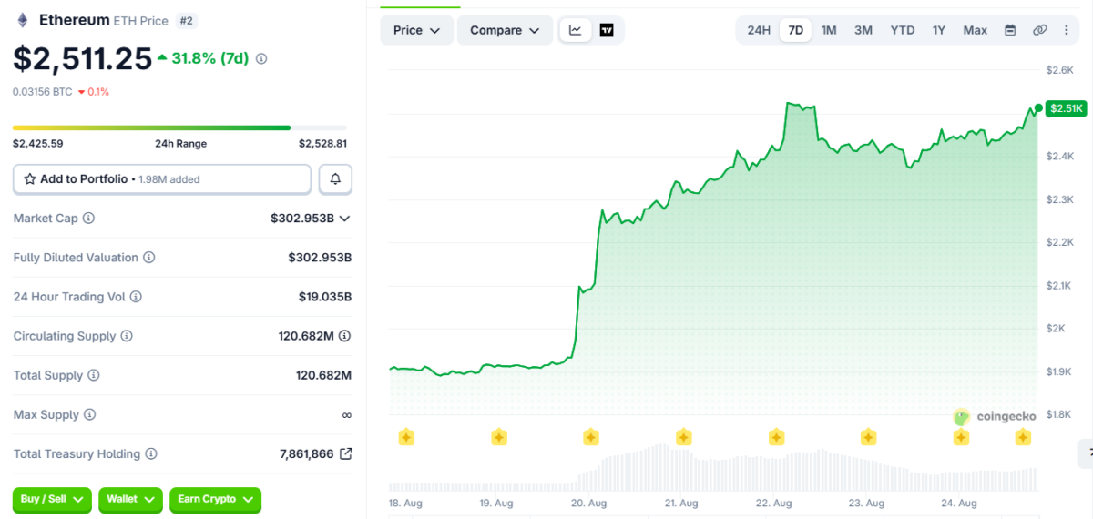
Task: Click the current price dot on chart
Action: pos(1038,107)
